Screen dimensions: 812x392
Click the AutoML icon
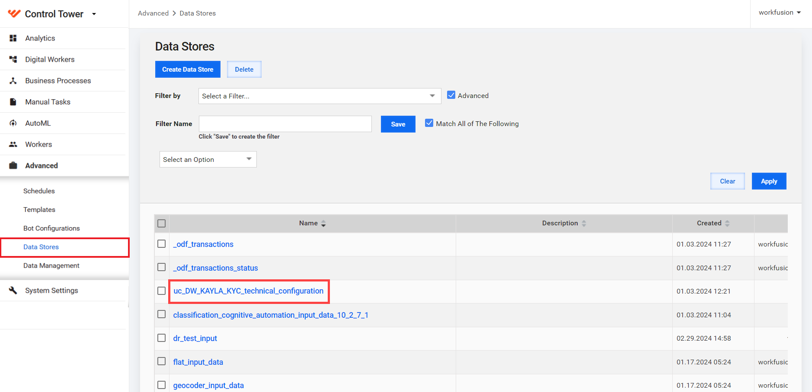pos(13,123)
